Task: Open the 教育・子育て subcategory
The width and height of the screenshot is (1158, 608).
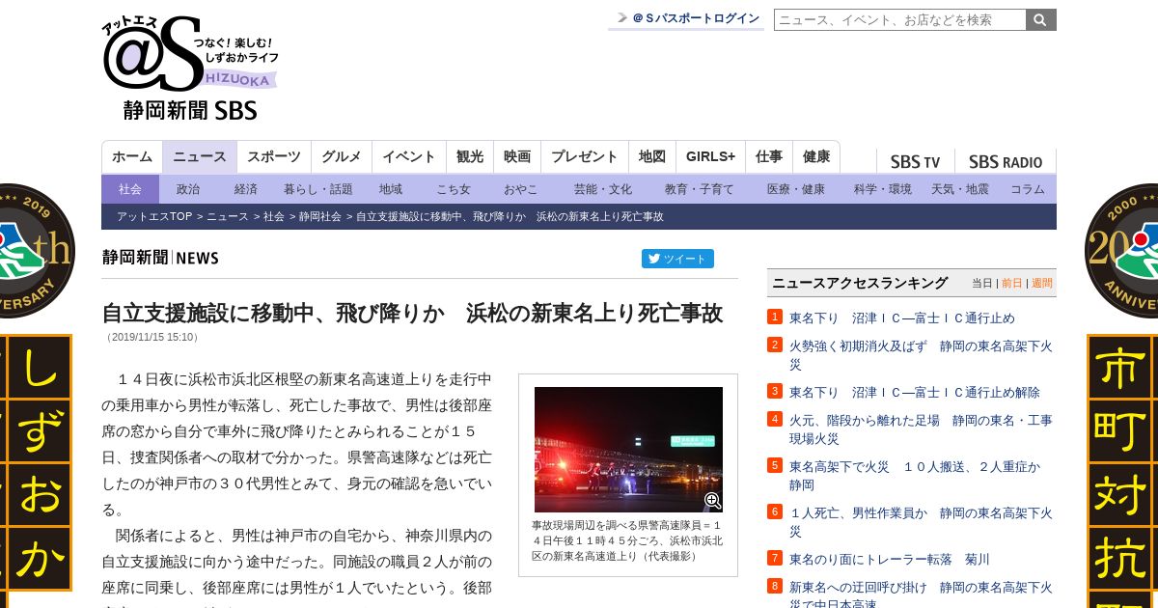Action: [700, 189]
